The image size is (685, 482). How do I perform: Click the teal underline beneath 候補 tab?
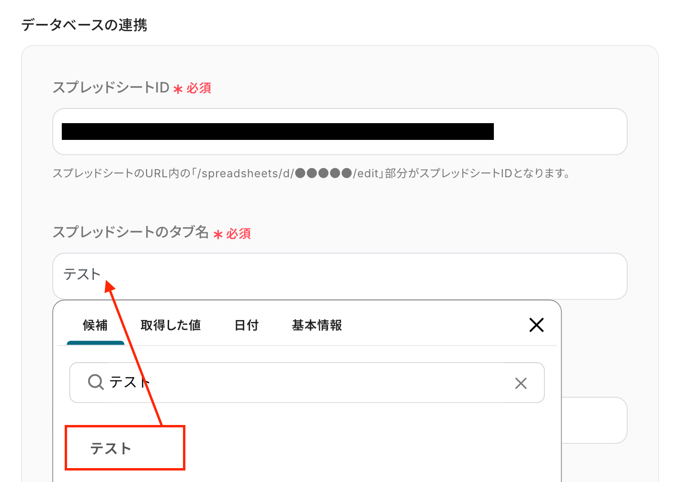tap(95, 343)
